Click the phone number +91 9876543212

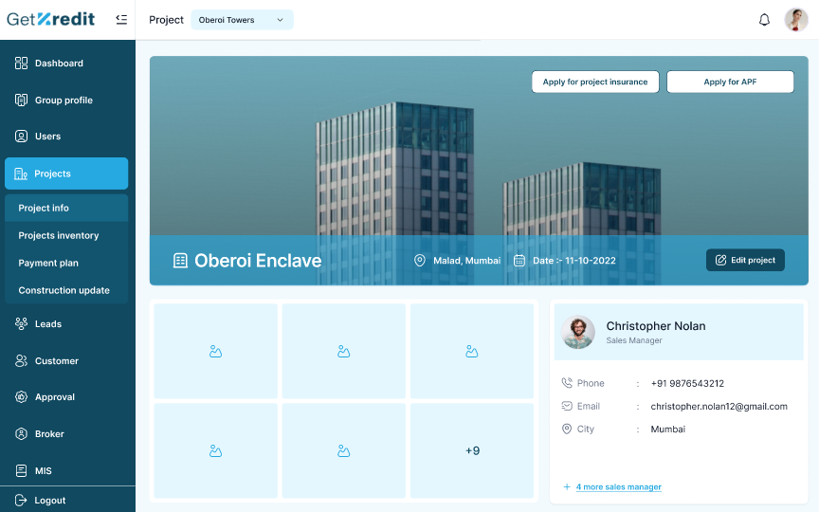(x=687, y=383)
